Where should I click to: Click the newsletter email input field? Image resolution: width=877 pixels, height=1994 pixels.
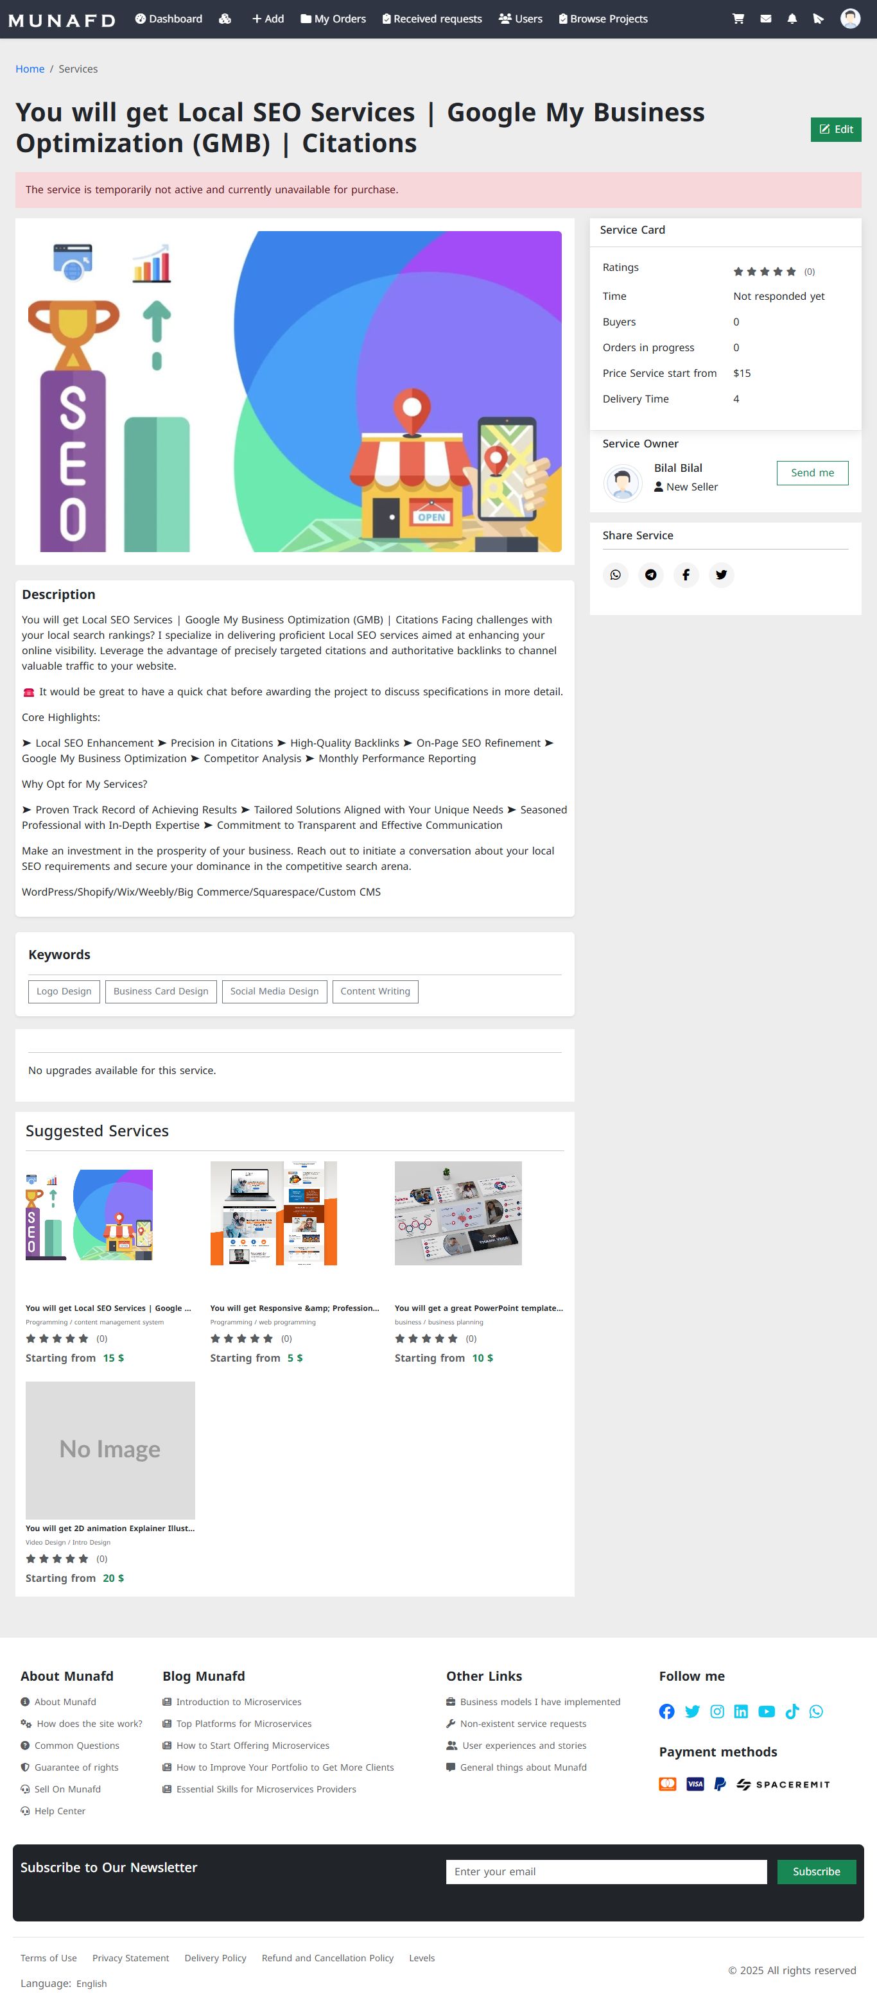[x=606, y=1871]
